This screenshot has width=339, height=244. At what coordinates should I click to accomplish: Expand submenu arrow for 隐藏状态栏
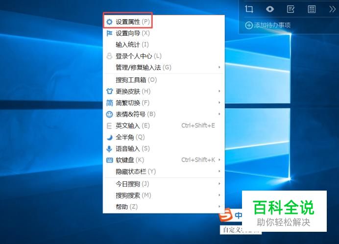click(x=219, y=171)
